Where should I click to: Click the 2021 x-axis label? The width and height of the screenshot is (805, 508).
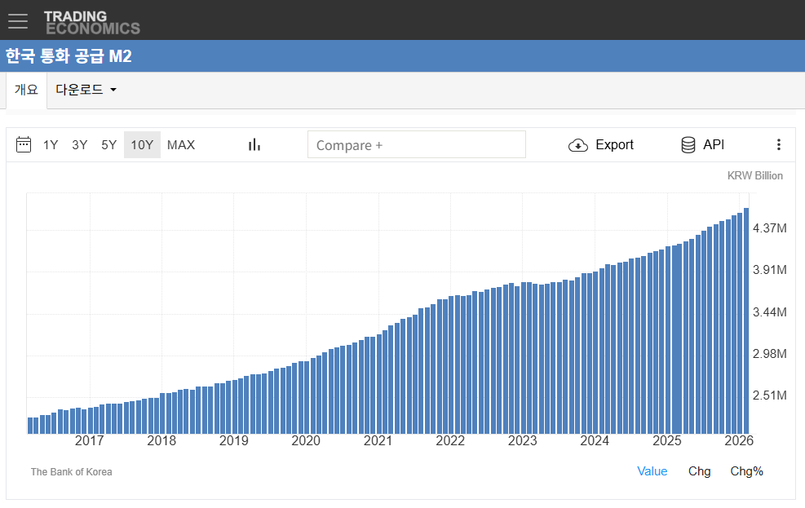point(378,440)
